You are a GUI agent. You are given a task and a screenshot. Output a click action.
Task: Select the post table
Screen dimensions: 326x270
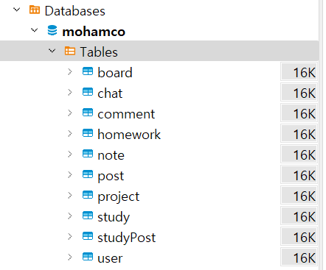[111, 176]
